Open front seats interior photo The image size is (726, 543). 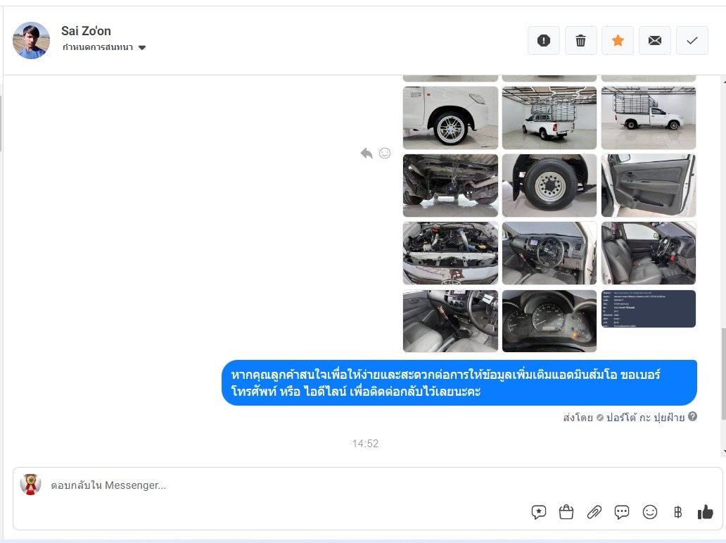click(649, 253)
